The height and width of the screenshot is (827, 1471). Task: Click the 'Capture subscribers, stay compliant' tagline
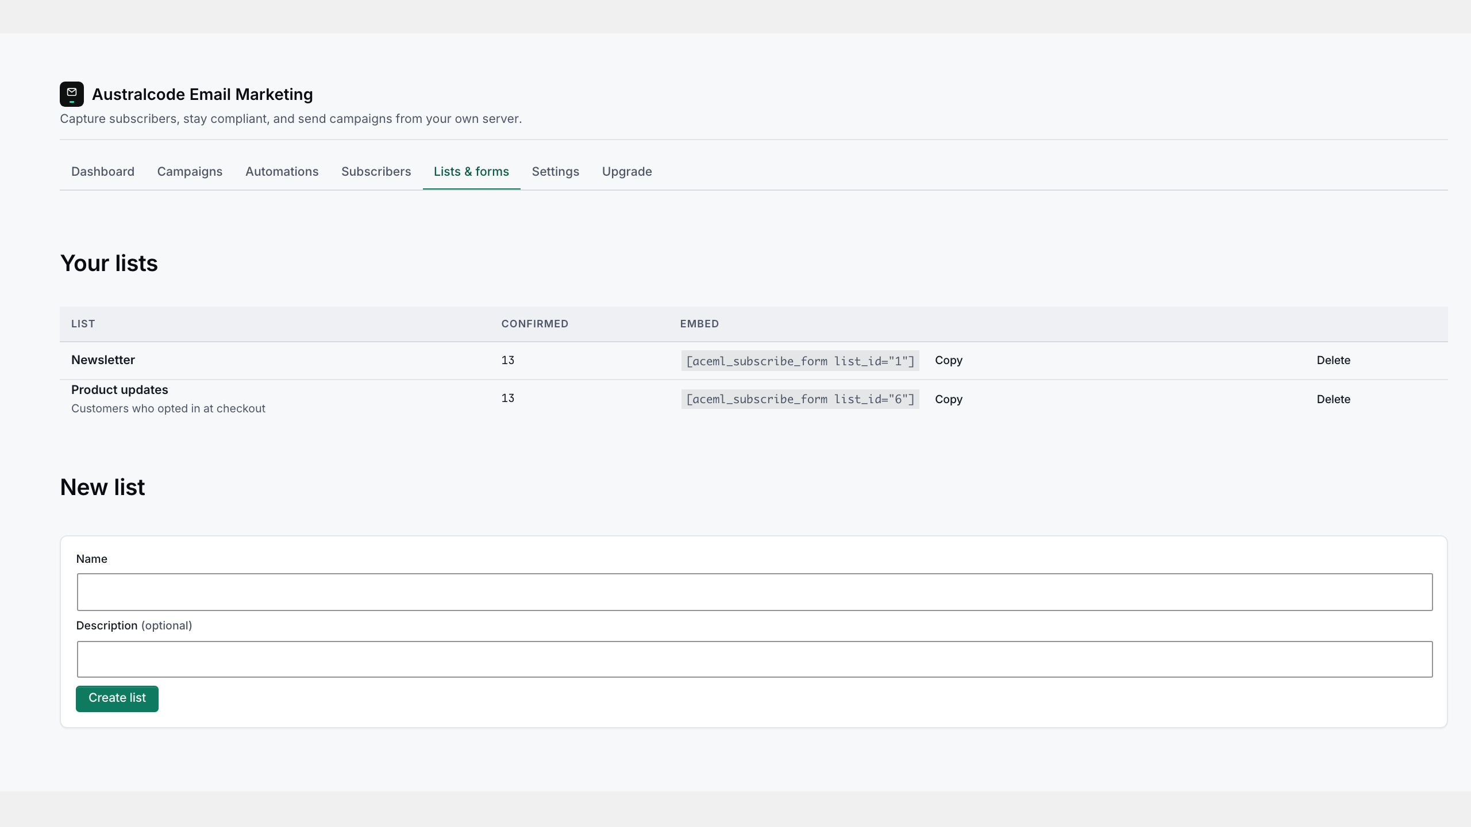pos(291,119)
